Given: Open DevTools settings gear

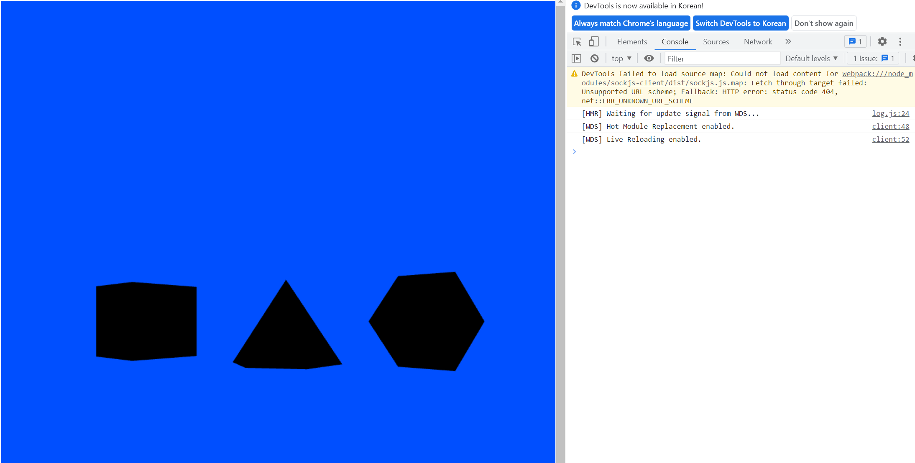Looking at the screenshot, I should 882,42.
